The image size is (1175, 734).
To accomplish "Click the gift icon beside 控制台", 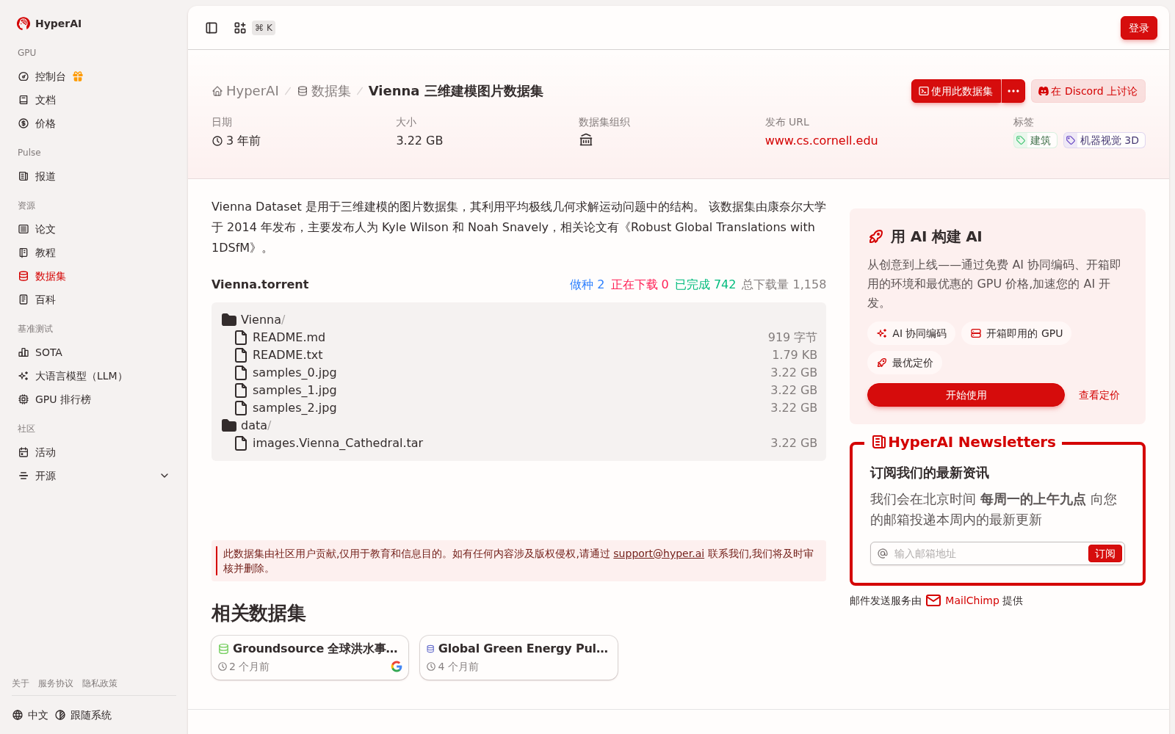I will click(78, 76).
